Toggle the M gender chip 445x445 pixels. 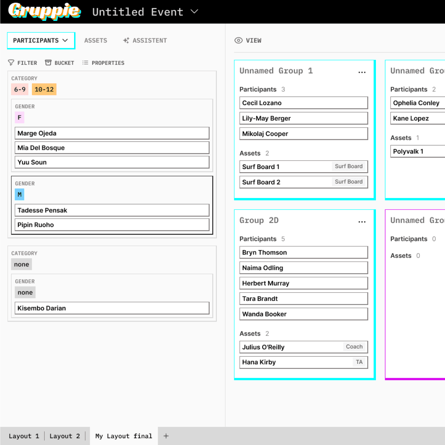click(x=19, y=194)
